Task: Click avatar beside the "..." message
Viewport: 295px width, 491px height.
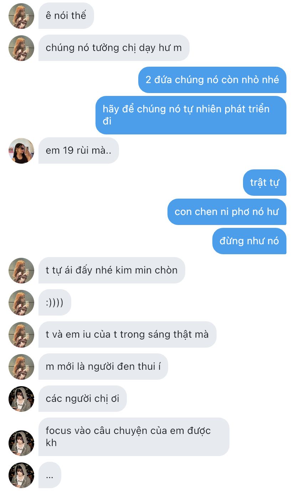Action: coord(21,475)
